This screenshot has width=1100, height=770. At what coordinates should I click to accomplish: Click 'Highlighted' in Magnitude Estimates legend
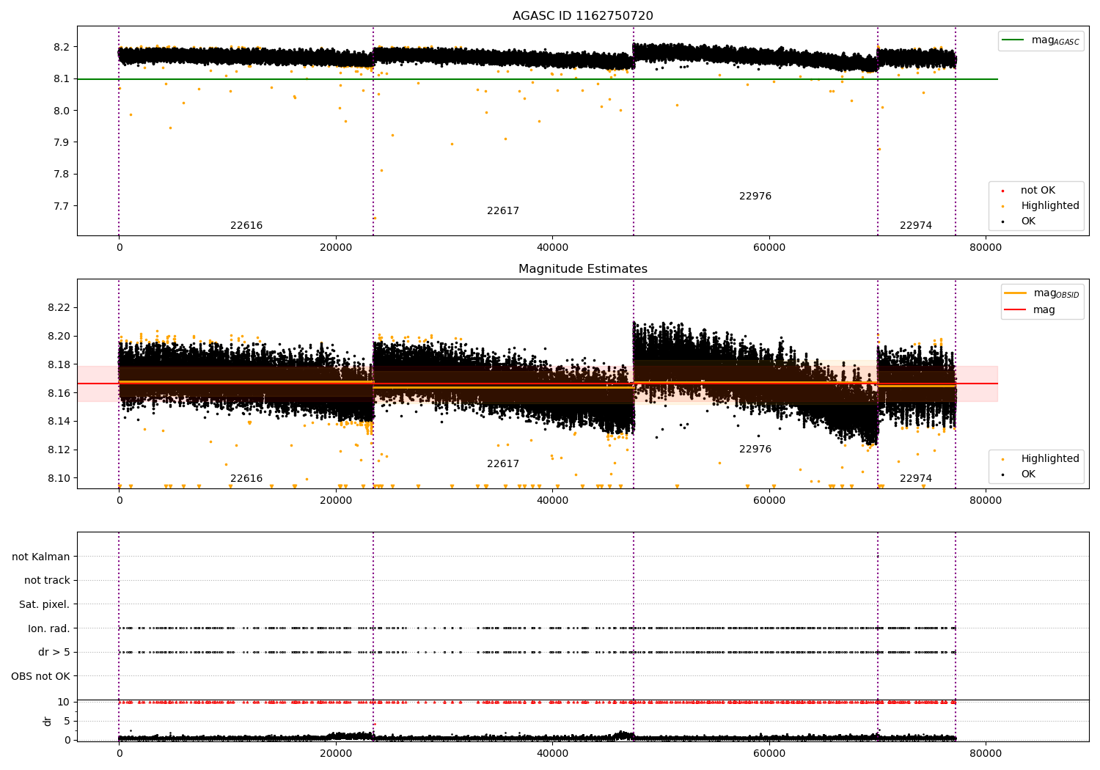click(1050, 459)
